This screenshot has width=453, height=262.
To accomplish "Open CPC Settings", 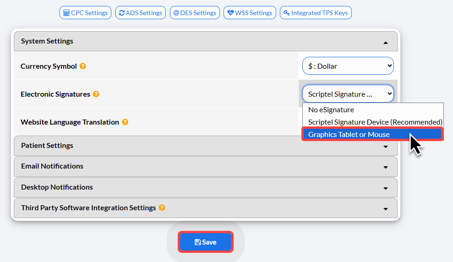I will click(85, 13).
